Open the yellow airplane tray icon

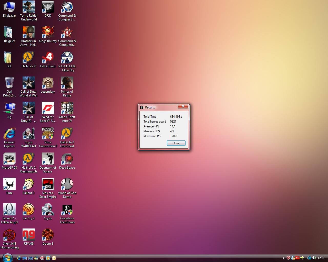pos(302,258)
